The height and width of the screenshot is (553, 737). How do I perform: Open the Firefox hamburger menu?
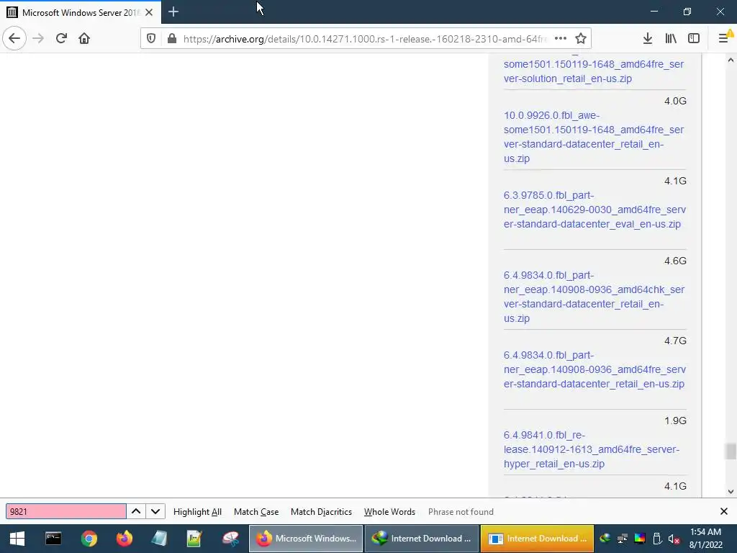[724, 38]
